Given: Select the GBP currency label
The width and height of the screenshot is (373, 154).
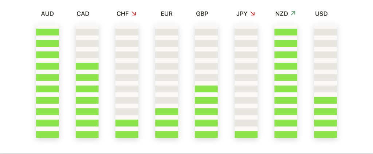Looking at the screenshot, I should point(202,14).
